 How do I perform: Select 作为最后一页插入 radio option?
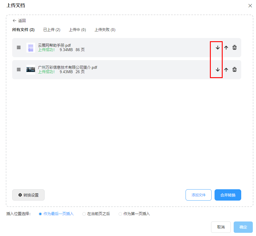pos(40,214)
